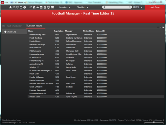Click inside the search input field
This screenshot has width=166, height=125.
point(117,7)
